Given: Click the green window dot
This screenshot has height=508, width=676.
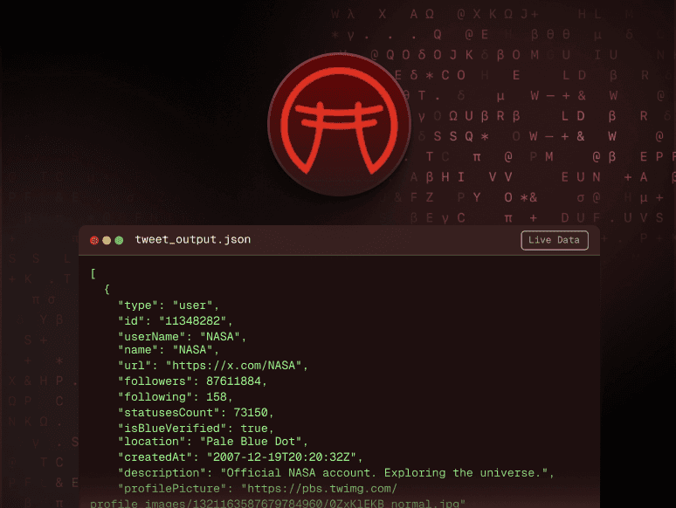Looking at the screenshot, I should pyautogui.click(x=119, y=240).
